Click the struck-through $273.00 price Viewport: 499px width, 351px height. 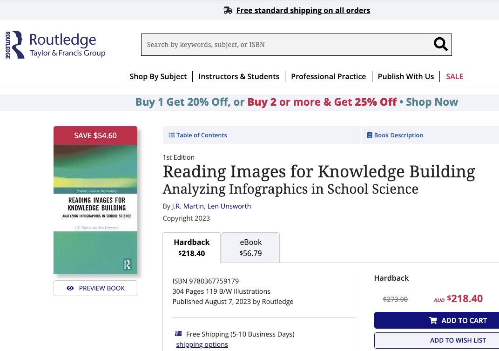(x=395, y=299)
